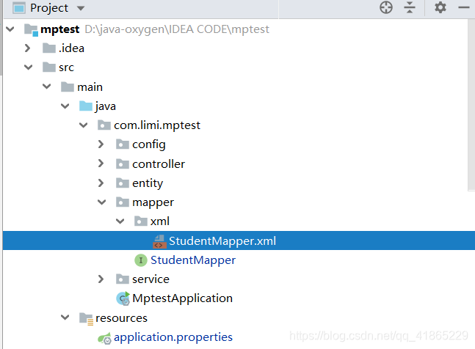Image resolution: width=475 pixels, height=349 pixels.
Task: Open the Project view dropdown arrow
Action: click(x=81, y=8)
